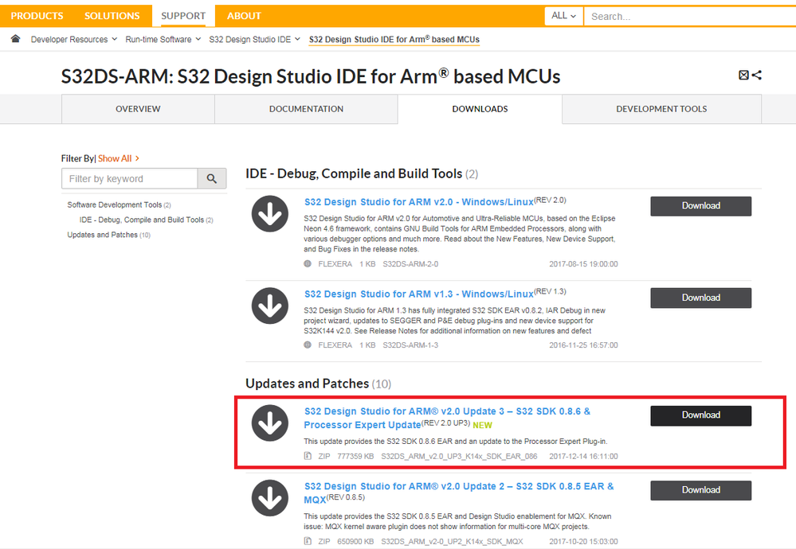The width and height of the screenshot is (796, 549).
Task: Download Update 2 SDK 0.8.5 package
Action: (701, 490)
